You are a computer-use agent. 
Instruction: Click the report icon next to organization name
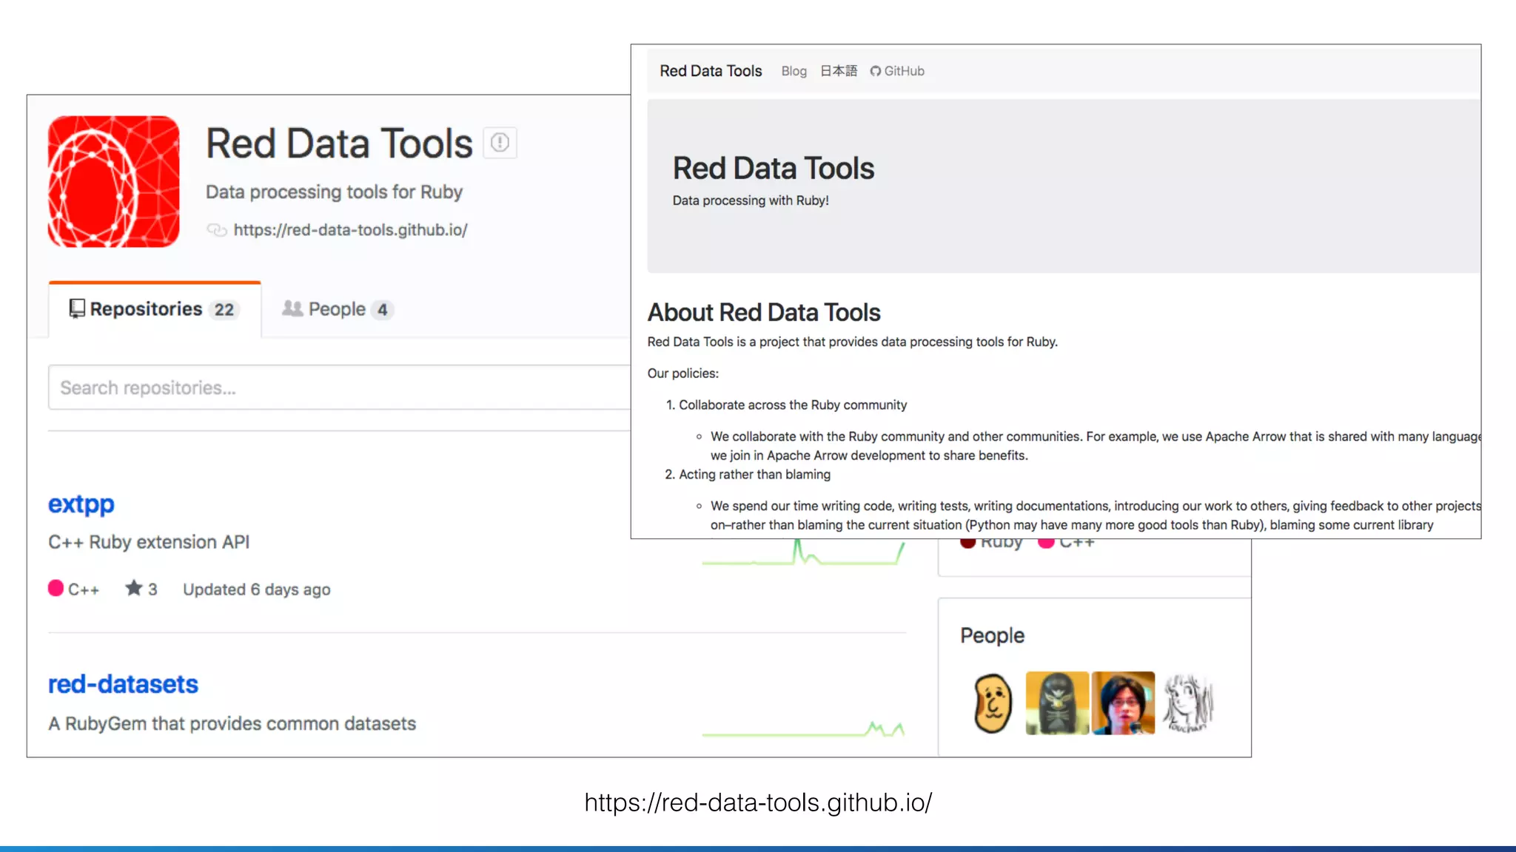tap(500, 142)
